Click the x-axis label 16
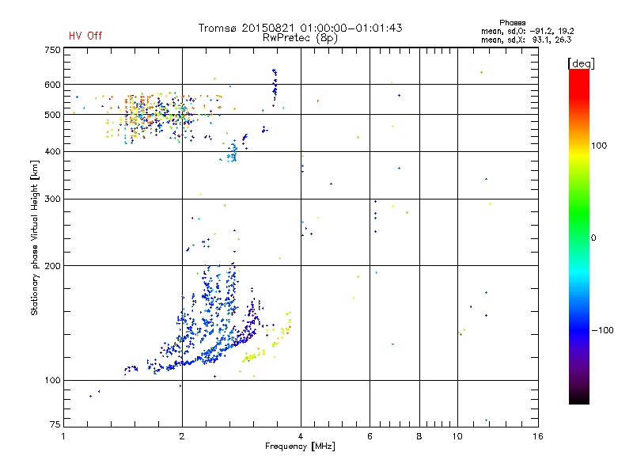633x475 pixels. point(538,436)
